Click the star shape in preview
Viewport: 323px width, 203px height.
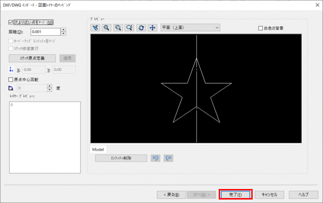(196, 91)
